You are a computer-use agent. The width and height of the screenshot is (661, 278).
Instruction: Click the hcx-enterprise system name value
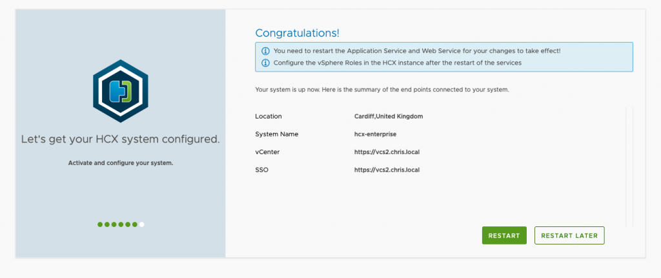point(375,134)
